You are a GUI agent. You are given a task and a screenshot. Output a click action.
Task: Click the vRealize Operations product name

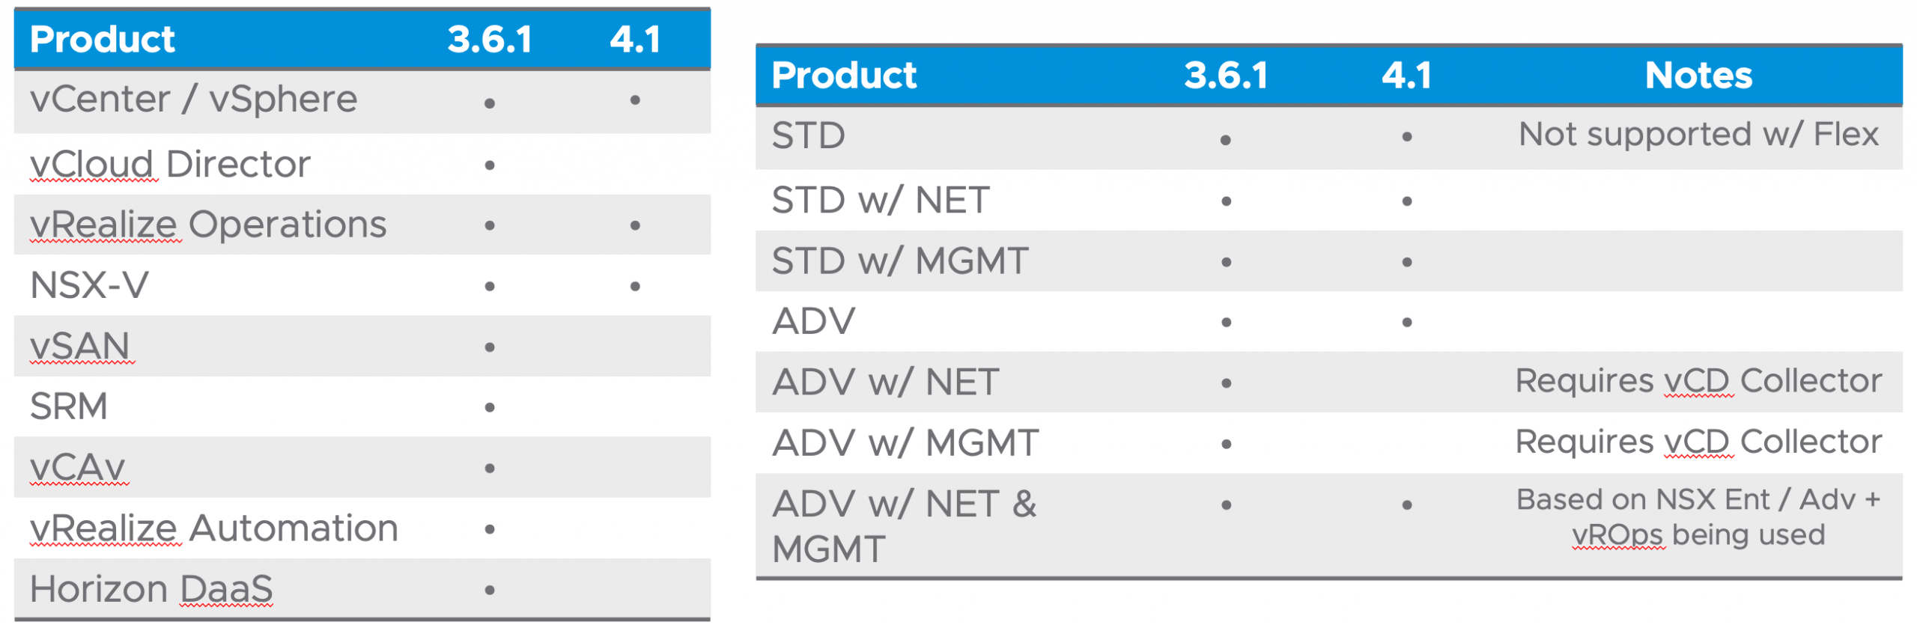(208, 225)
